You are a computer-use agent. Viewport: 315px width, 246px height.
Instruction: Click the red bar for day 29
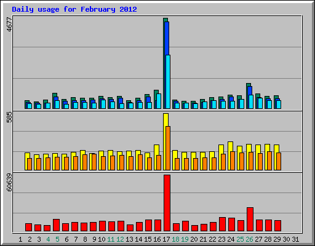pos(277,226)
